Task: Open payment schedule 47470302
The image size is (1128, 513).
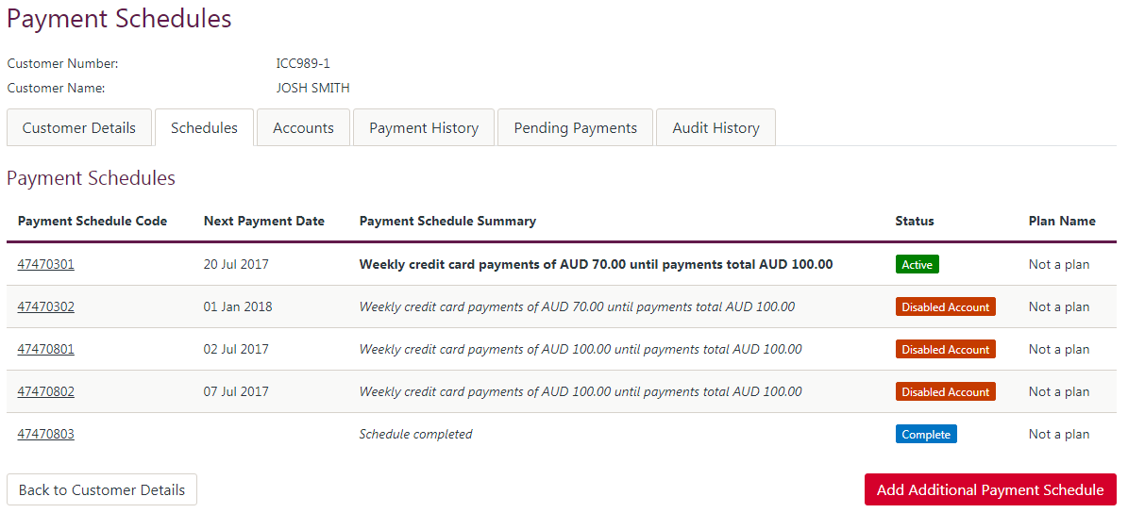Action: click(46, 307)
